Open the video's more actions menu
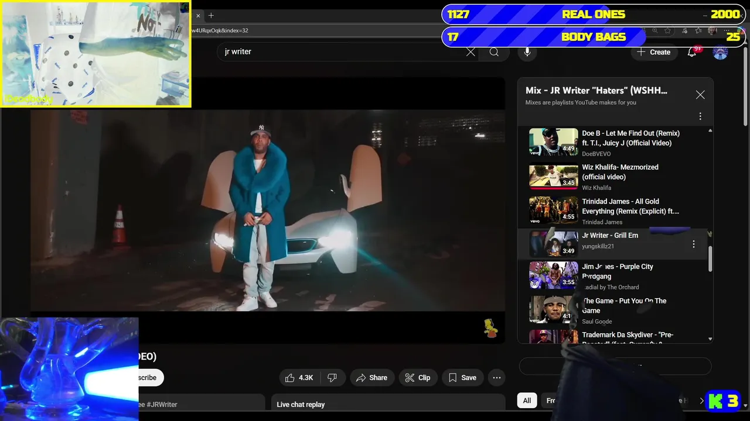 [x=497, y=378]
